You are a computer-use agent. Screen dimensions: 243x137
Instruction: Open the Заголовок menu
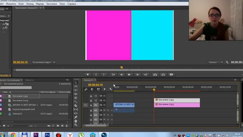tap(52, 4)
